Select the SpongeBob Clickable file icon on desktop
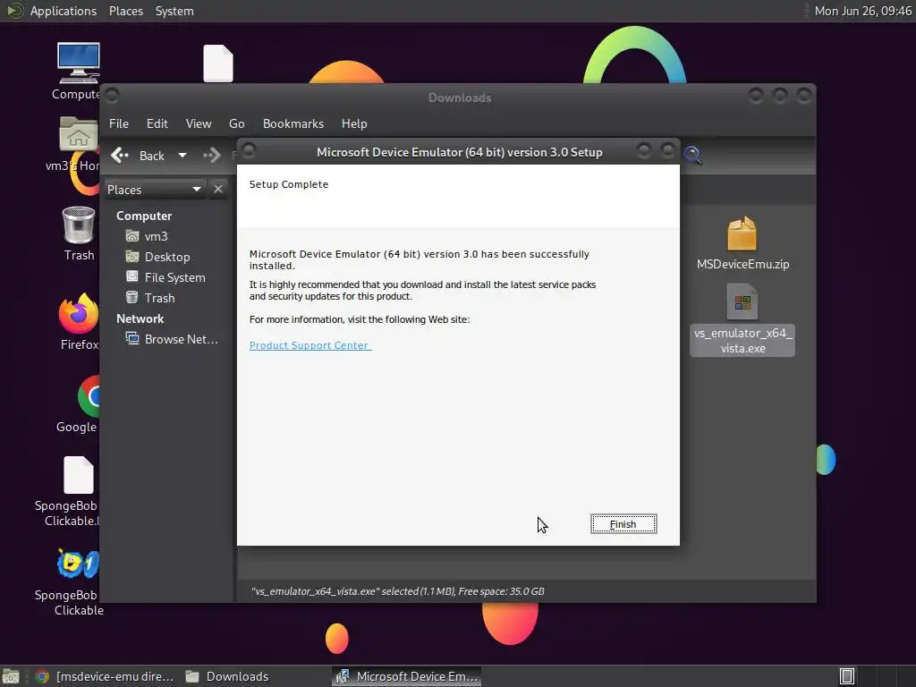Screen dimensions: 916x687 (79, 474)
